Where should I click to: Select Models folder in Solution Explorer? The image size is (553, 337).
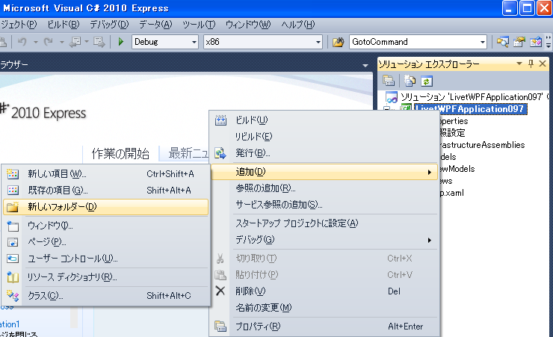(448, 157)
